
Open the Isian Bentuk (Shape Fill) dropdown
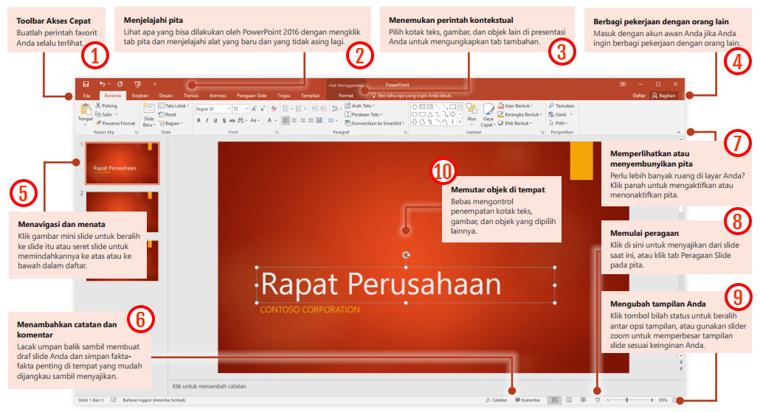[x=515, y=105]
